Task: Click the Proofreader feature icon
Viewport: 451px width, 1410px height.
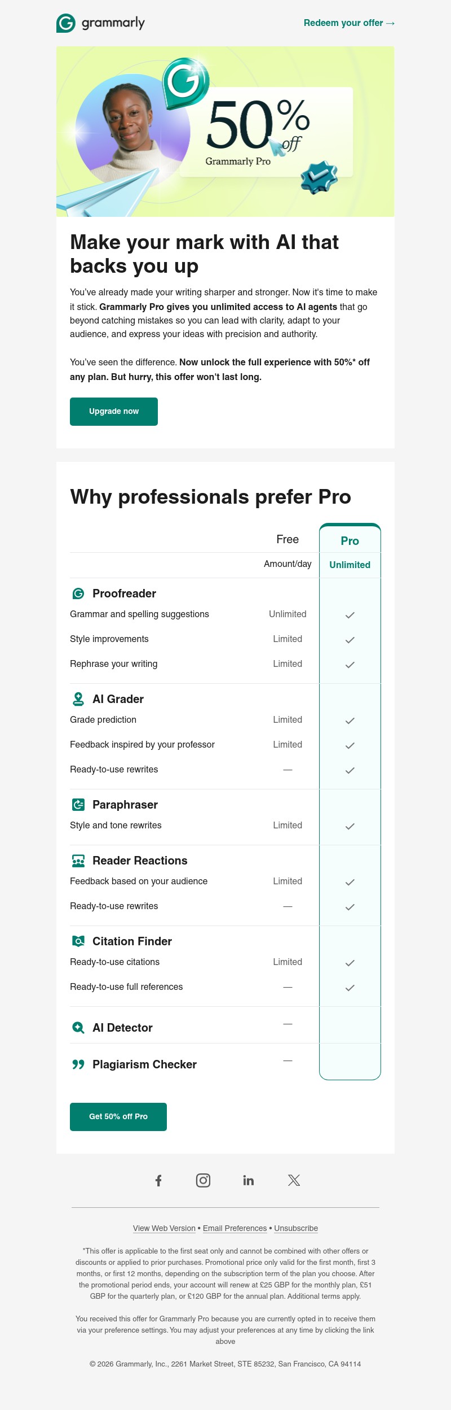Action: [x=78, y=593]
